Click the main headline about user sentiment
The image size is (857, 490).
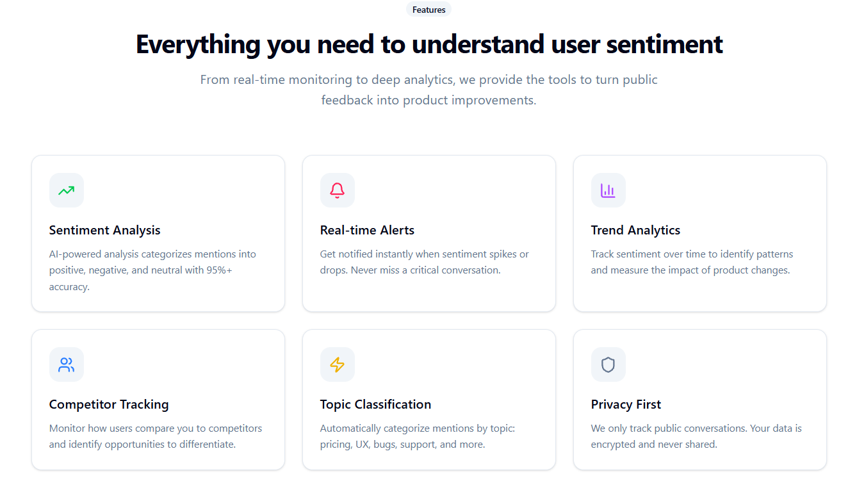tap(428, 44)
